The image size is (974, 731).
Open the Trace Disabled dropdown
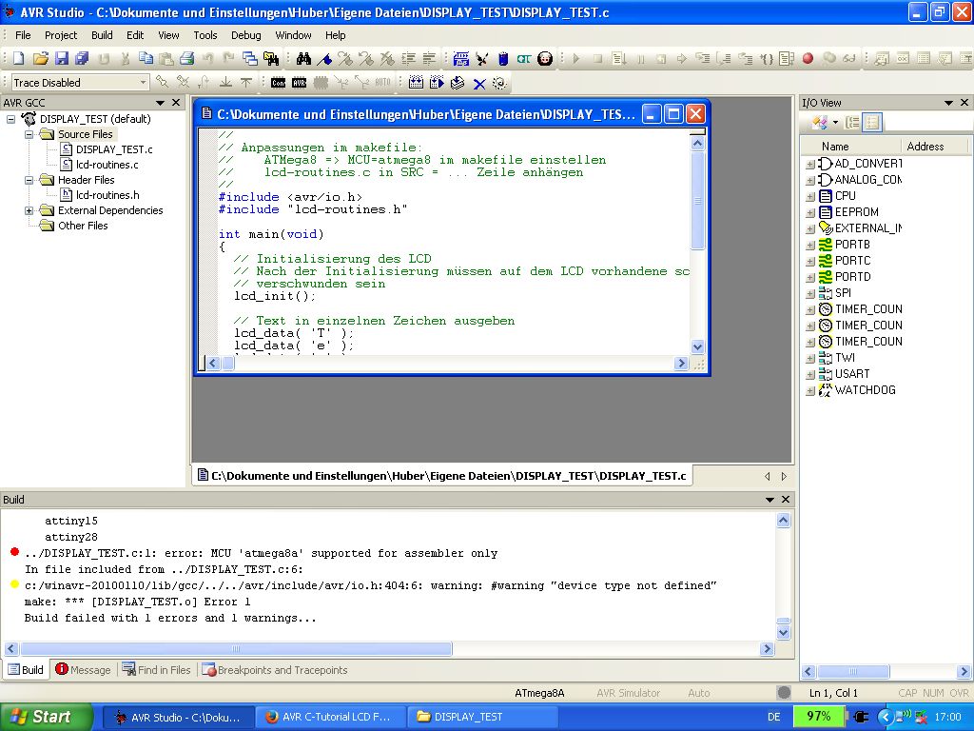(144, 83)
